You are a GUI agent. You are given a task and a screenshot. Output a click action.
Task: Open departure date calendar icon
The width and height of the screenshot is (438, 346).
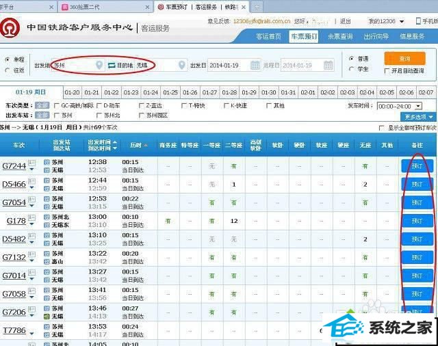coord(255,65)
